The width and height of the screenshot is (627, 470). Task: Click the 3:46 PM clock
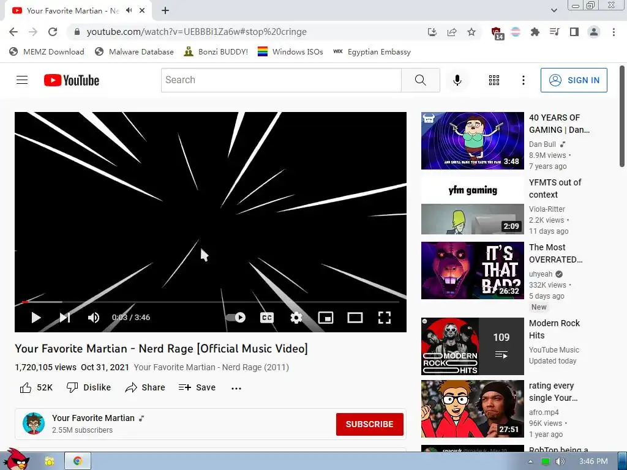pyautogui.click(x=593, y=461)
